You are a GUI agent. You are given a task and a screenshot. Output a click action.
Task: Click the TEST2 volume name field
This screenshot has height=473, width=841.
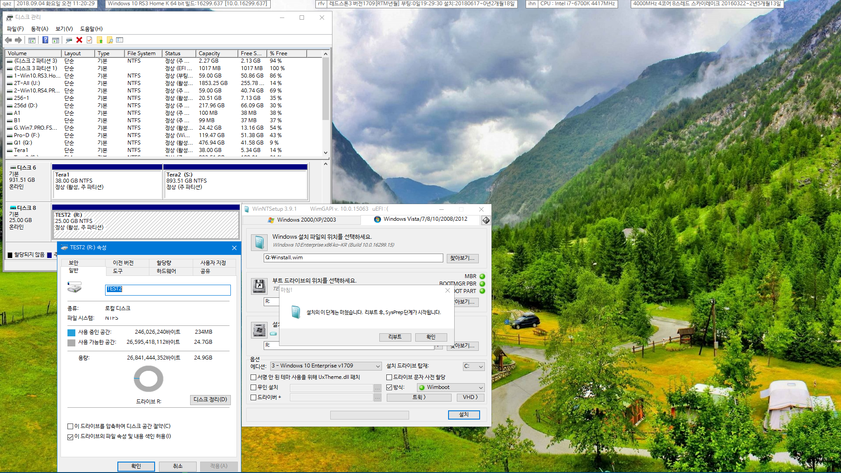(168, 290)
